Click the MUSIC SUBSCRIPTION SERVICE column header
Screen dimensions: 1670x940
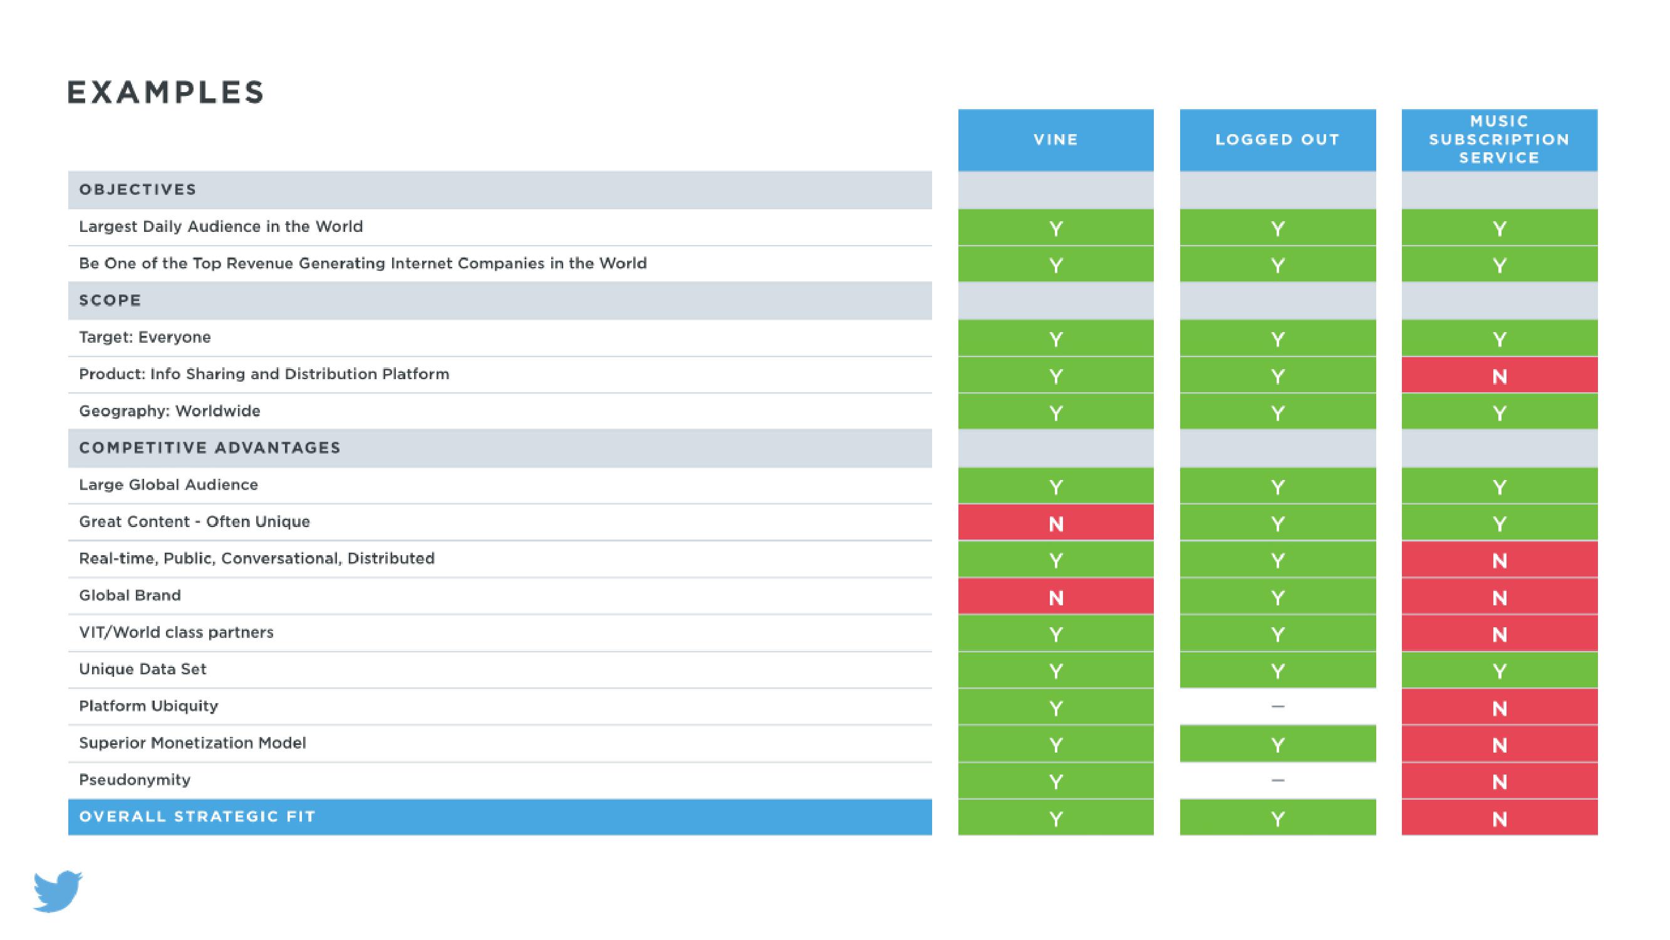pos(1499,140)
